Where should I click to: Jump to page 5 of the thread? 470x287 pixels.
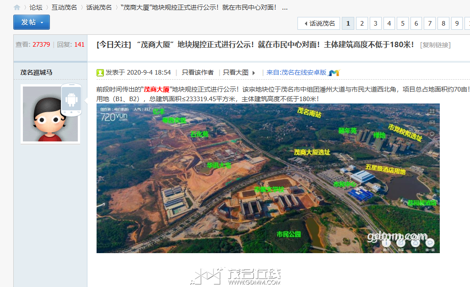(403, 23)
